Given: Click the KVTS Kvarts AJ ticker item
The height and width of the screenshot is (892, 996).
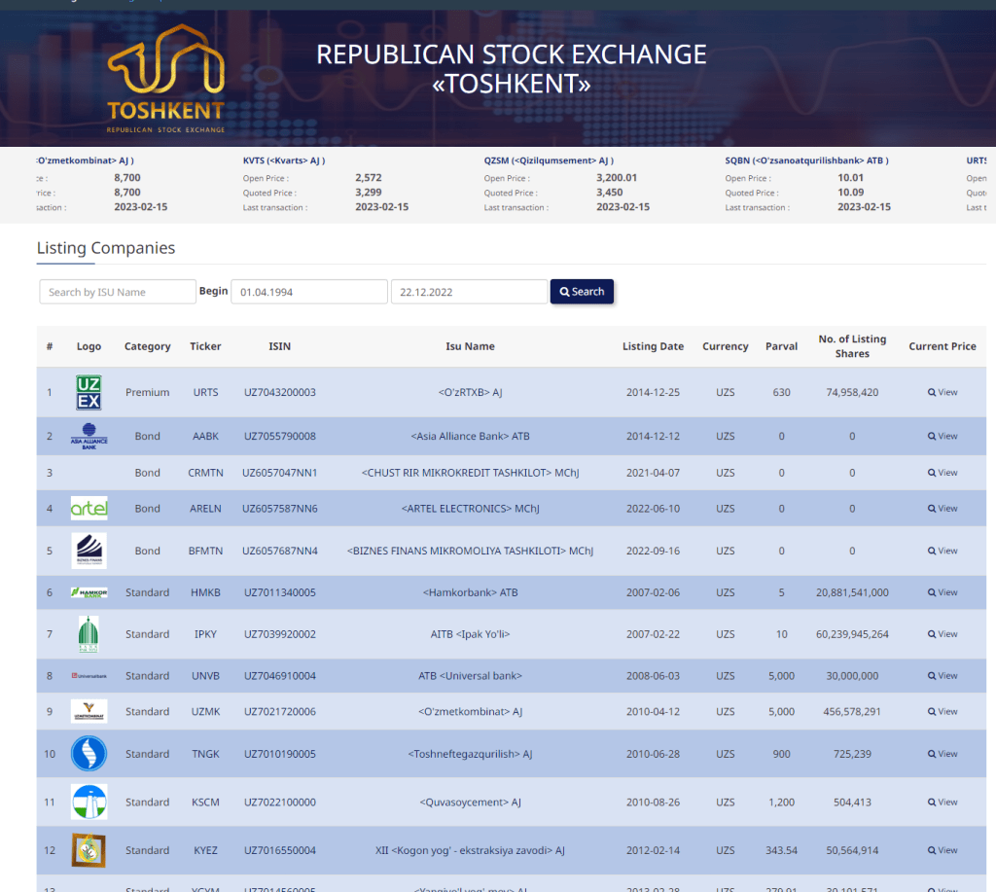Looking at the screenshot, I should (x=284, y=161).
